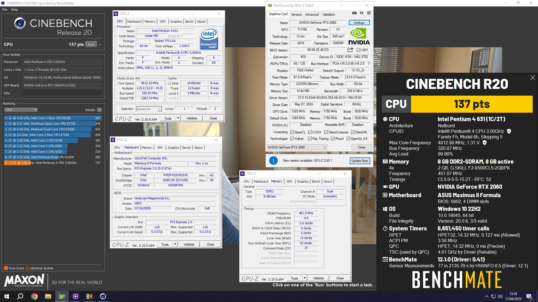Switch to the GPU-Z Validation tab
This screenshot has height=302, width=538.
click(x=328, y=15)
